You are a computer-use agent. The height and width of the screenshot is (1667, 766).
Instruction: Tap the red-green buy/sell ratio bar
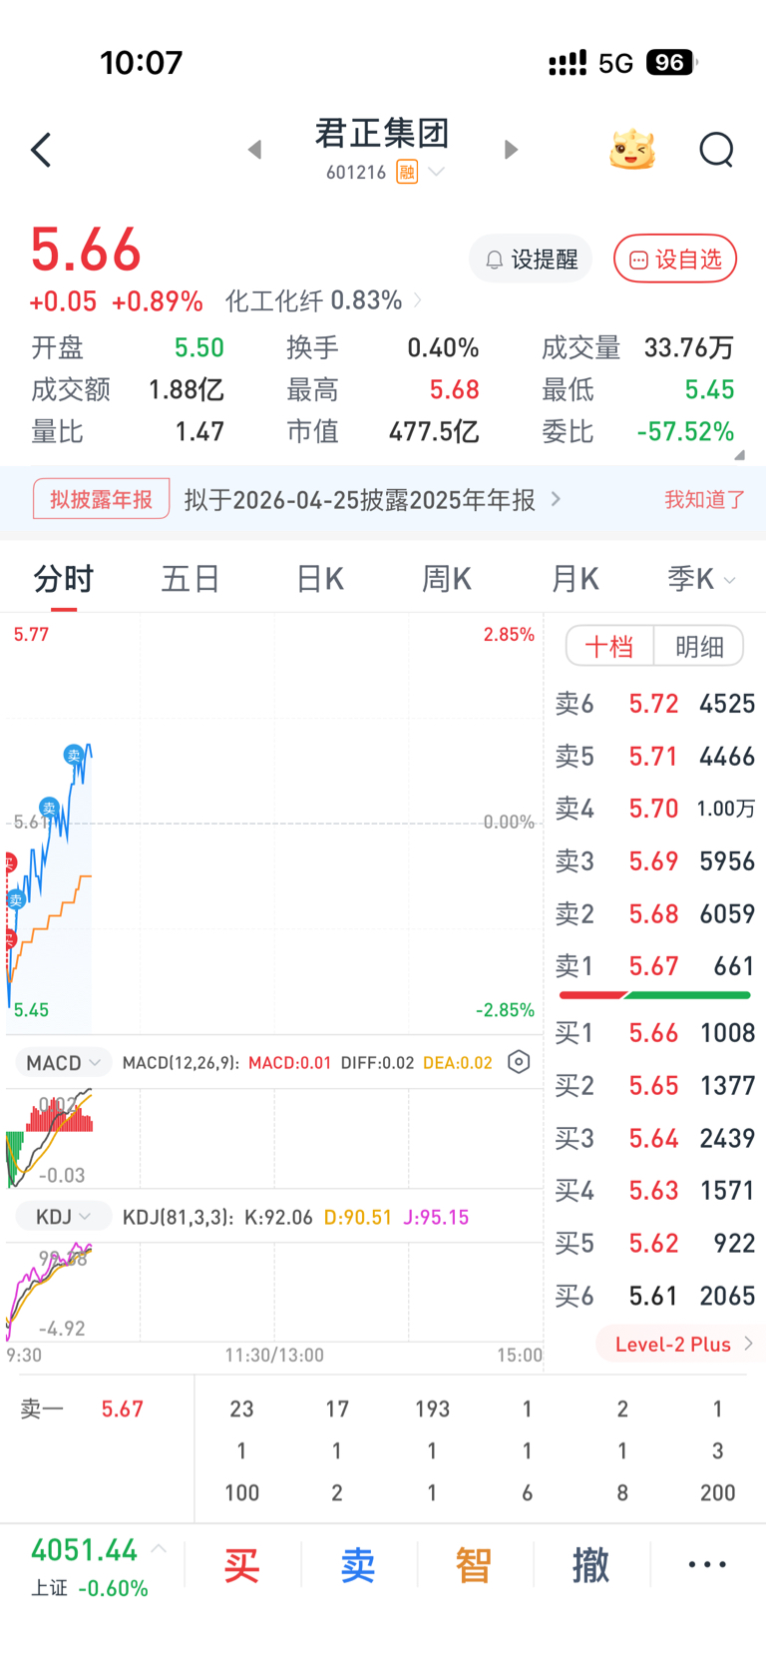point(654,995)
